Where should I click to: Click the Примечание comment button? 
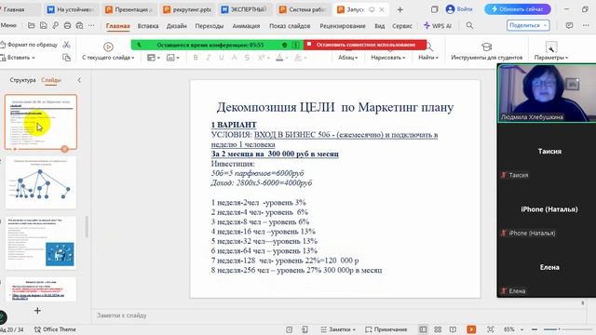[386, 329]
